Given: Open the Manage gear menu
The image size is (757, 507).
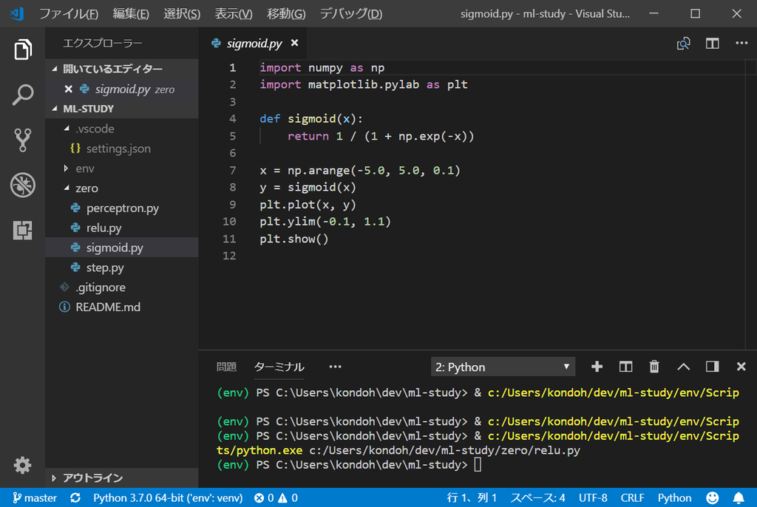Looking at the screenshot, I should click(x=23, y=465).
